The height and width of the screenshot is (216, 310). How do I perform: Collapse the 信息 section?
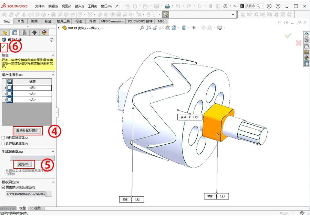tap(53, 55)
